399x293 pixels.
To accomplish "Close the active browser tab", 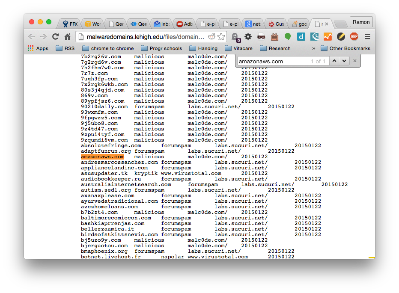I will (x=327, y=24).
